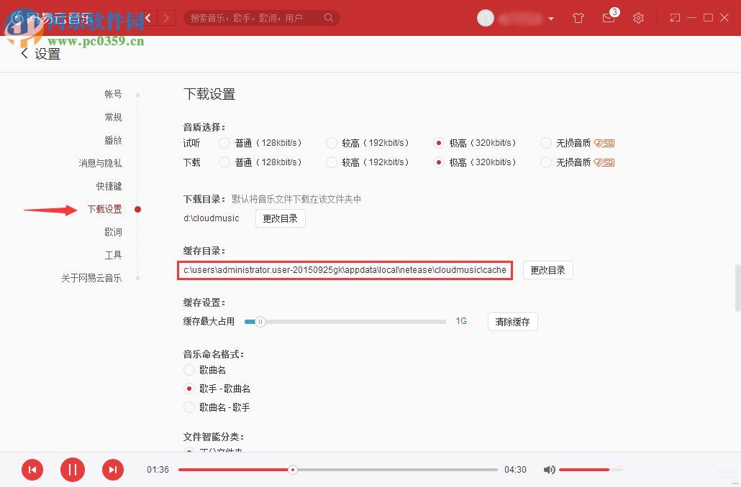Click the cache directory path field
The width and height of the screenshot is (741, 487).
coord(345,270)
